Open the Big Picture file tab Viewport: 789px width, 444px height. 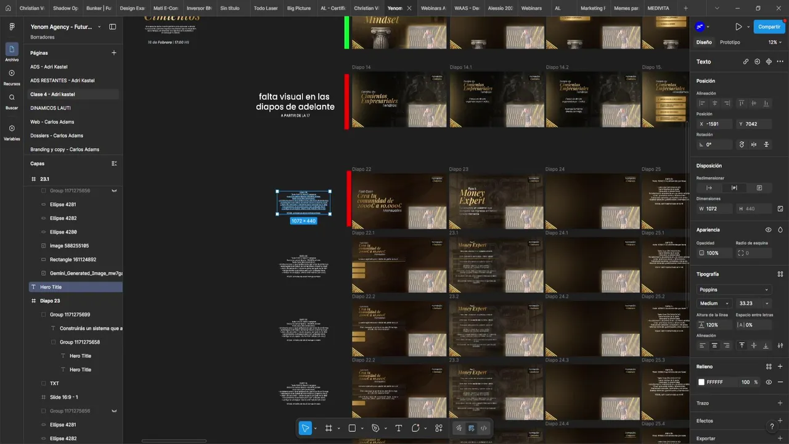click(x=299, y=8)
